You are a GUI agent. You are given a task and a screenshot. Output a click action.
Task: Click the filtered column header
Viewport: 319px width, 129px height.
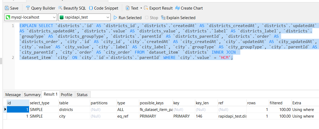280,103
